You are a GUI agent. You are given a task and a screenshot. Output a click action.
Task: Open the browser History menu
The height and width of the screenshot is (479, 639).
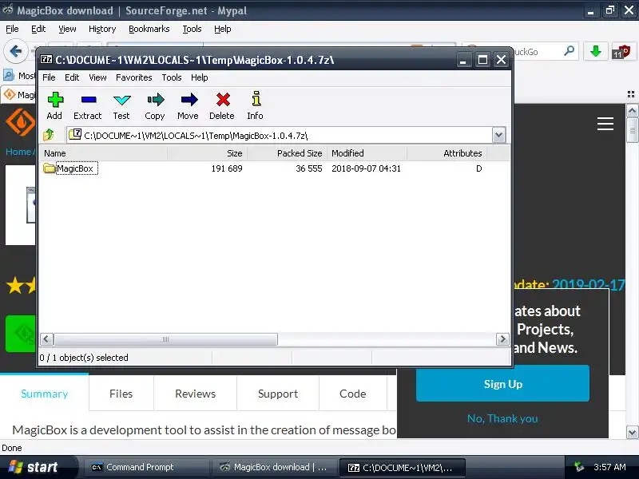click(102, 29)
